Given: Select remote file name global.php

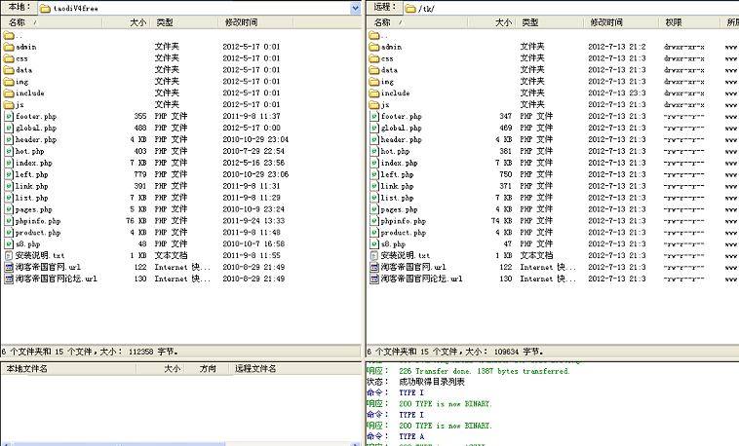Looking at the screenshot, I should click(401, 128).
